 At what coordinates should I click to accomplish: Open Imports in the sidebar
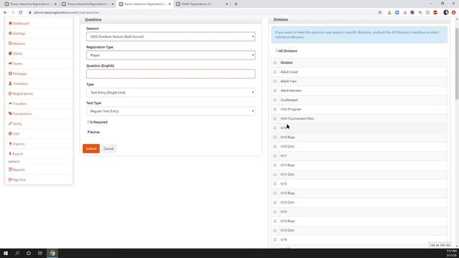(x=16, y=144)
